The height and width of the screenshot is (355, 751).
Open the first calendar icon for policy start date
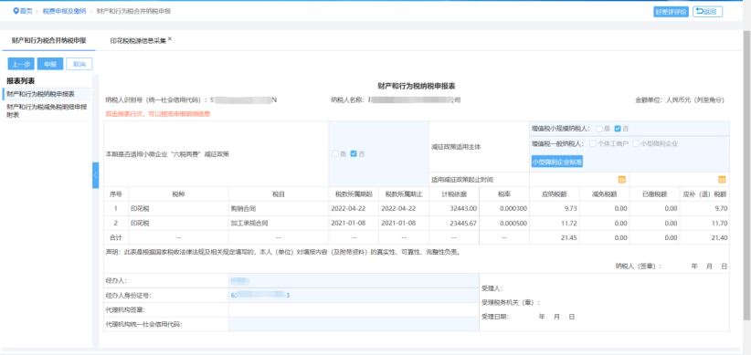pyautogui.click(x=622, y=180)
